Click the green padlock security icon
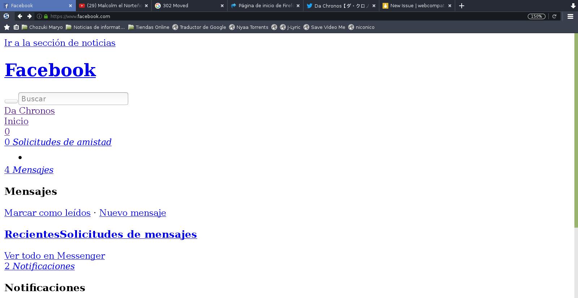 46,16
